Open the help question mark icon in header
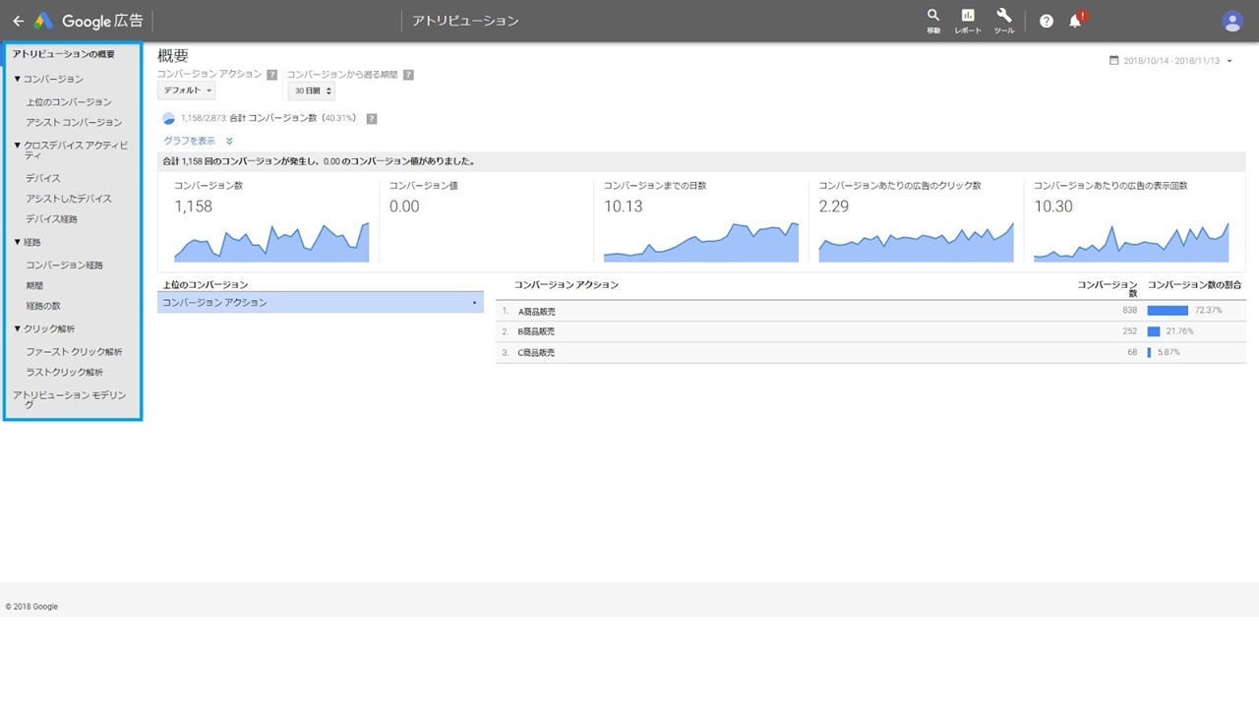The image size is (1259, 708). point(1047,21)
